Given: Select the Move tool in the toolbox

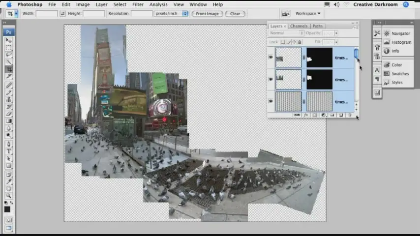Looking at the screenshot, I should (9, 40).
